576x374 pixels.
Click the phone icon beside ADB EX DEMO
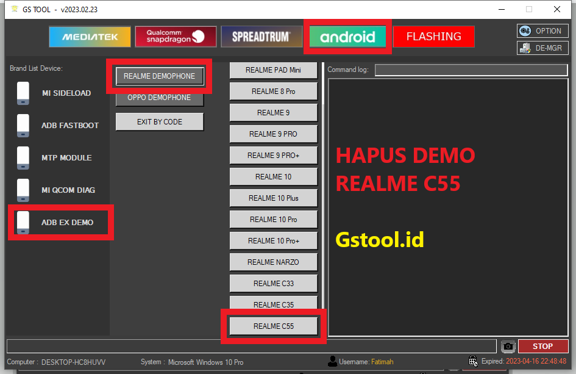(23, 223)
